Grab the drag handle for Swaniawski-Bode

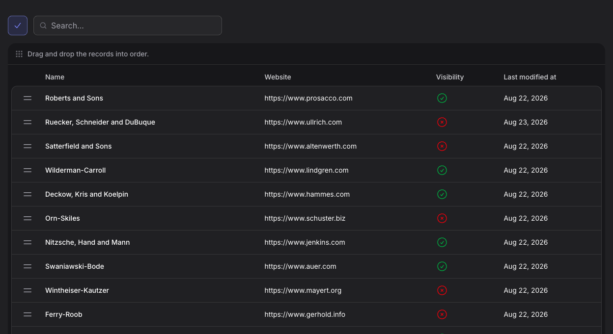pyautogui.click(x=28, y=266)
